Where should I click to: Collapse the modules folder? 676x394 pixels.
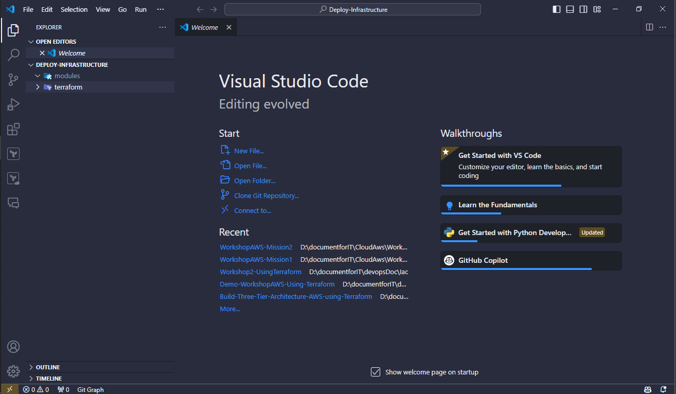(x=38, y=76)
